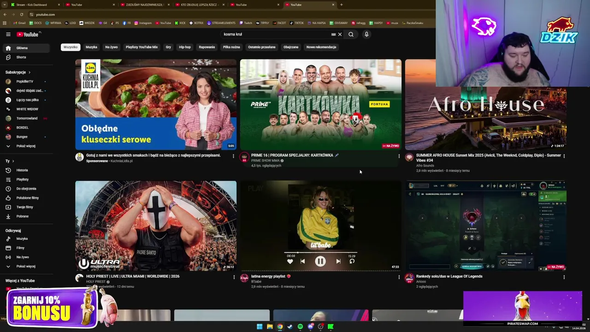Open Tomorrowland subscription channel
Viewport: 590px width, 332px height.
[27, 119]
